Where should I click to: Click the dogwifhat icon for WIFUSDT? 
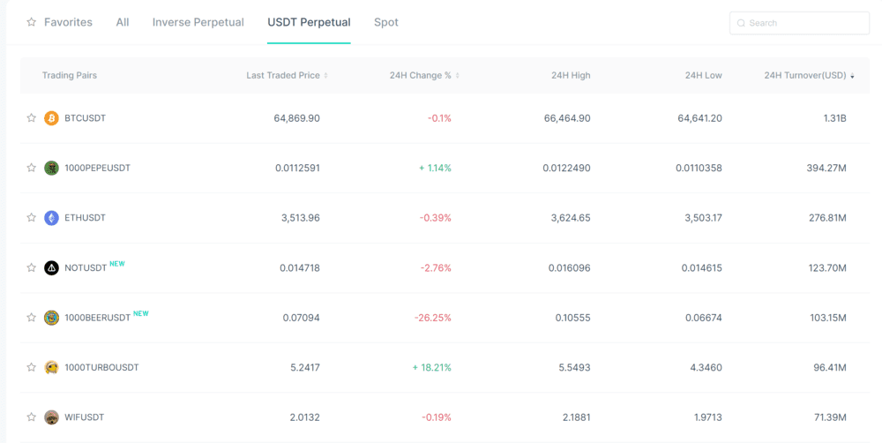[51, 417]
